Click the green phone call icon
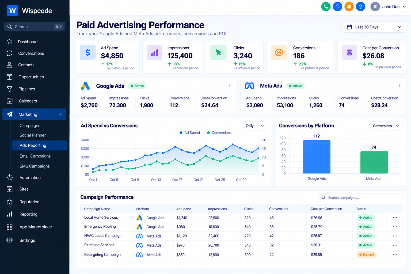411x274 pixels. click(326, 7)
